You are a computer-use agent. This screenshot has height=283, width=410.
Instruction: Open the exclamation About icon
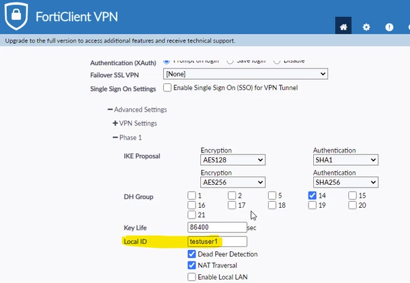389,27
